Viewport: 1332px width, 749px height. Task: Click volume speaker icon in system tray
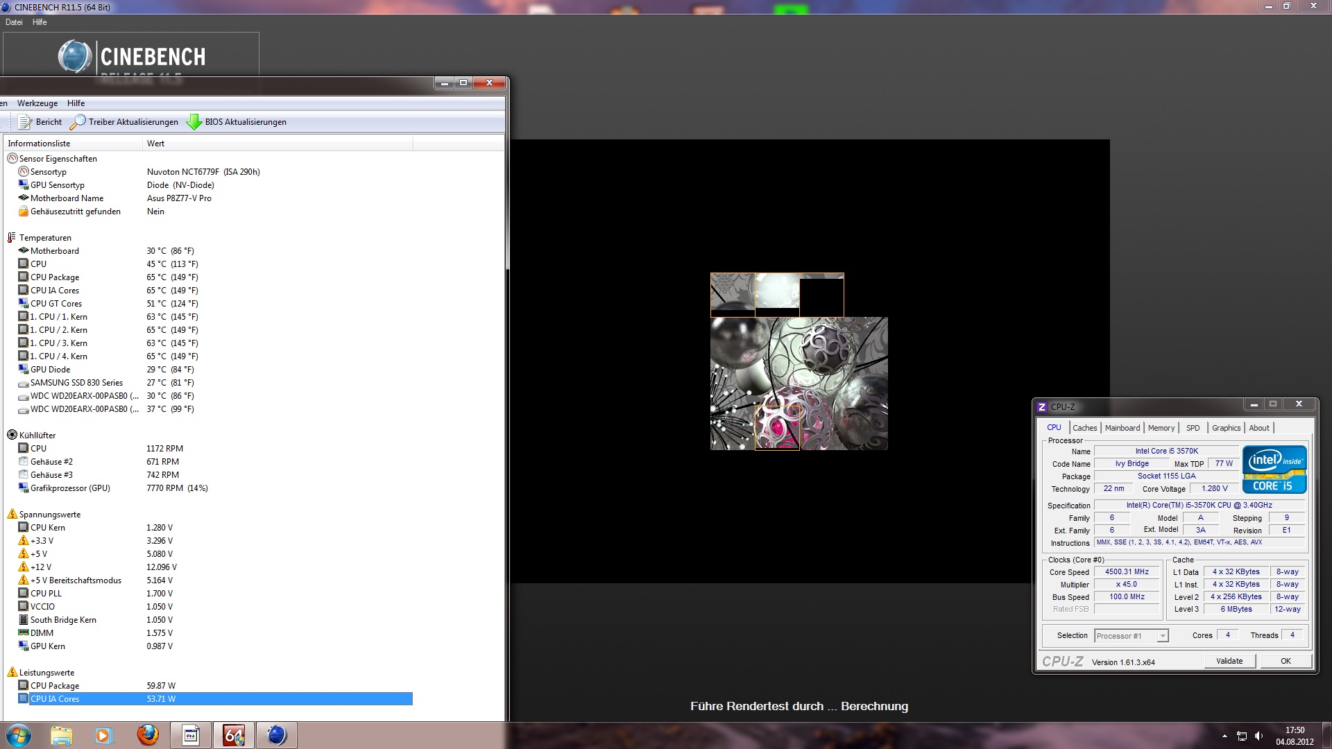tap(1259, 736)
